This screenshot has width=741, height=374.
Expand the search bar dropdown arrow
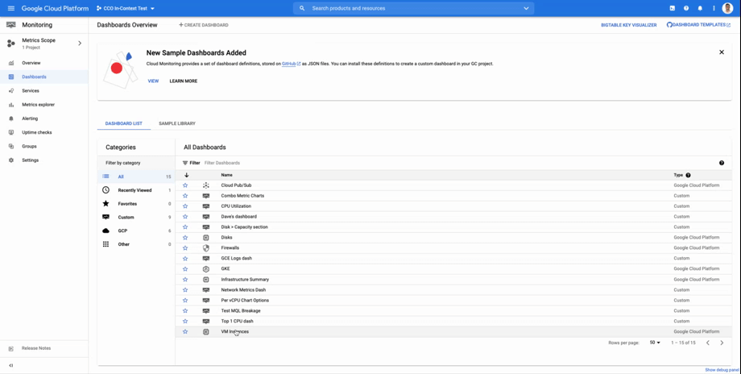[526, 9]
